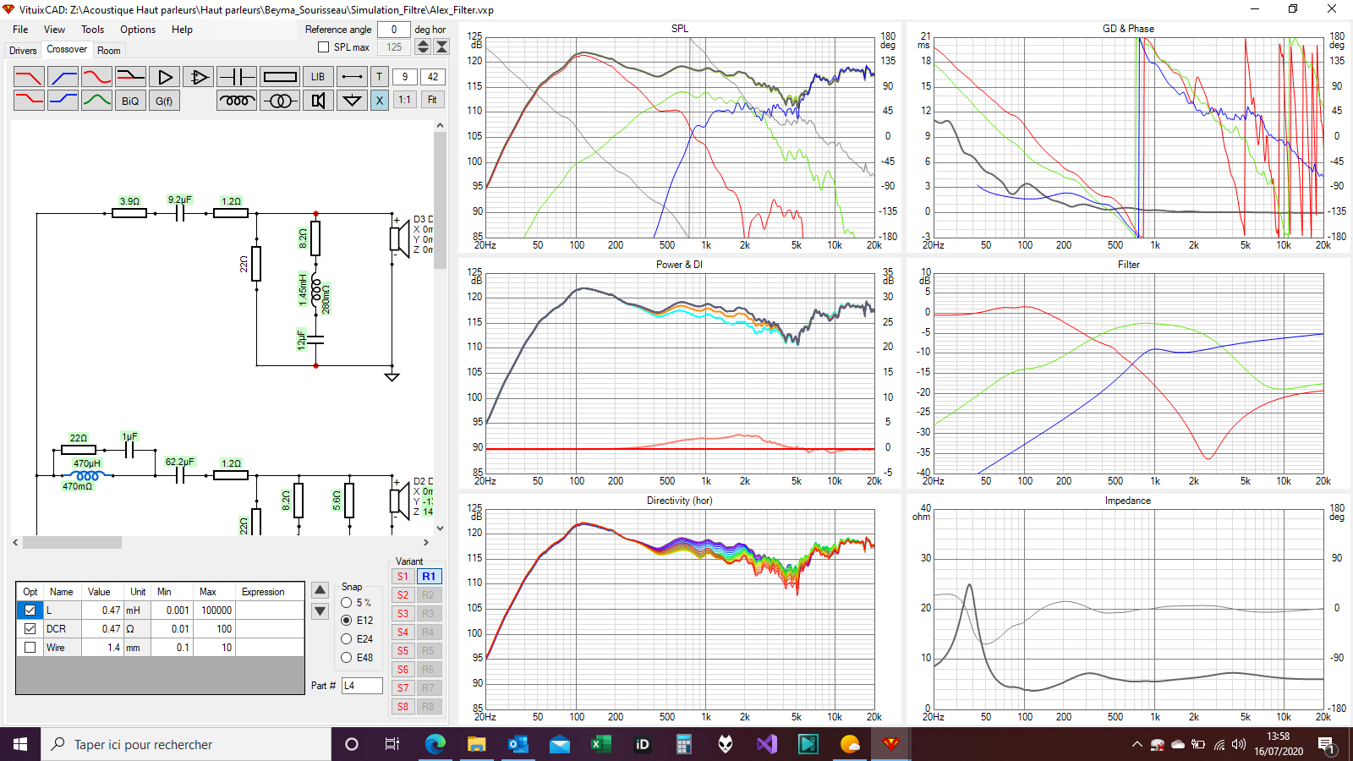
Task: Add a blue high-shelf filter block
Action: pos(63,101)
